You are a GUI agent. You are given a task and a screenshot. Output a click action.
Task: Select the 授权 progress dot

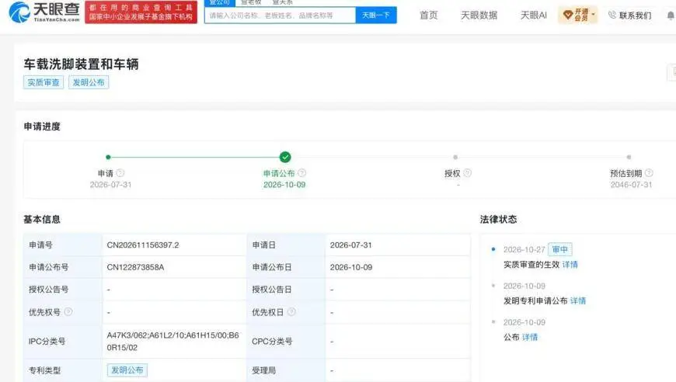tap(455, 157)
